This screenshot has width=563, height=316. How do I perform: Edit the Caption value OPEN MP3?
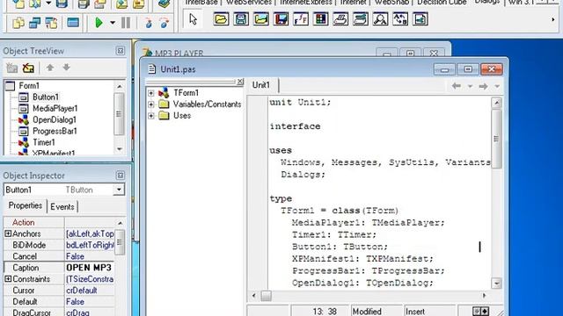pyautogui.click(x=89, y=268)
